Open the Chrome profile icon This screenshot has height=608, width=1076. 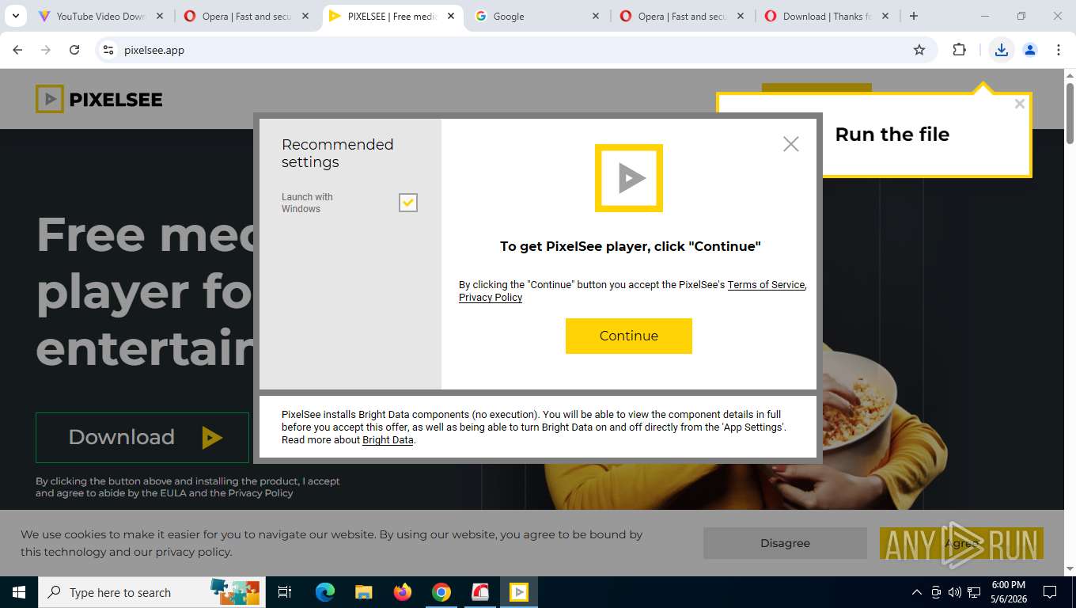coord(1030,50)
